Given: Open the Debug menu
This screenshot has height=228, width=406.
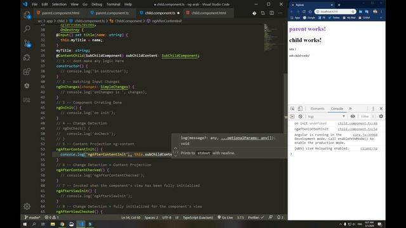Looking at the screenshot, I should 97,4.
